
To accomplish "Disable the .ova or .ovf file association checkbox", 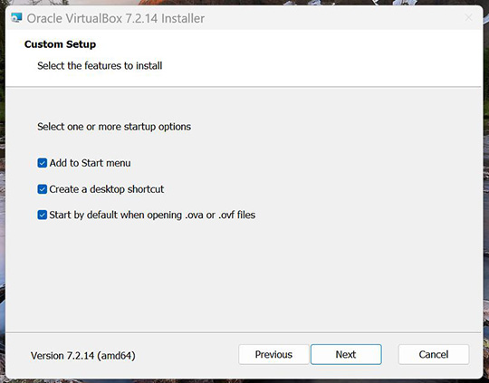I will [x=42, y=215].
